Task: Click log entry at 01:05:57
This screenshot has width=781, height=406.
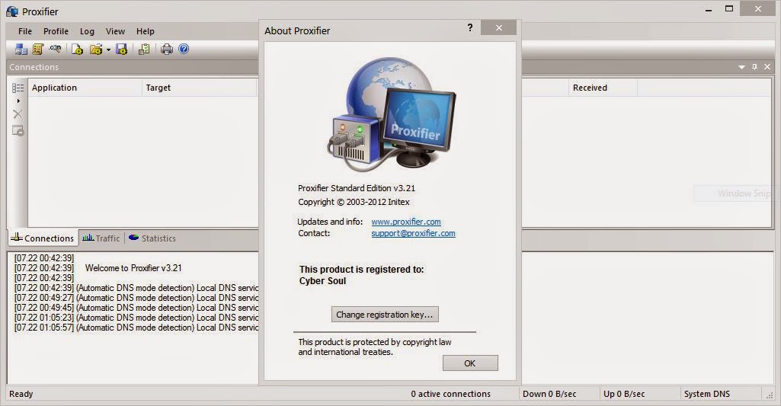Action: pos(136,328)
